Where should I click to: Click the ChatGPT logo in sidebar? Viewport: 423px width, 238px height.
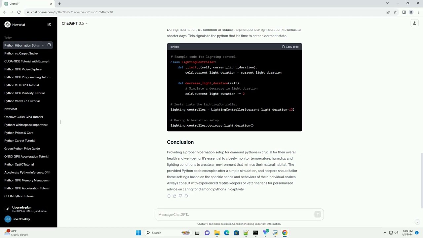pos(8,24)
